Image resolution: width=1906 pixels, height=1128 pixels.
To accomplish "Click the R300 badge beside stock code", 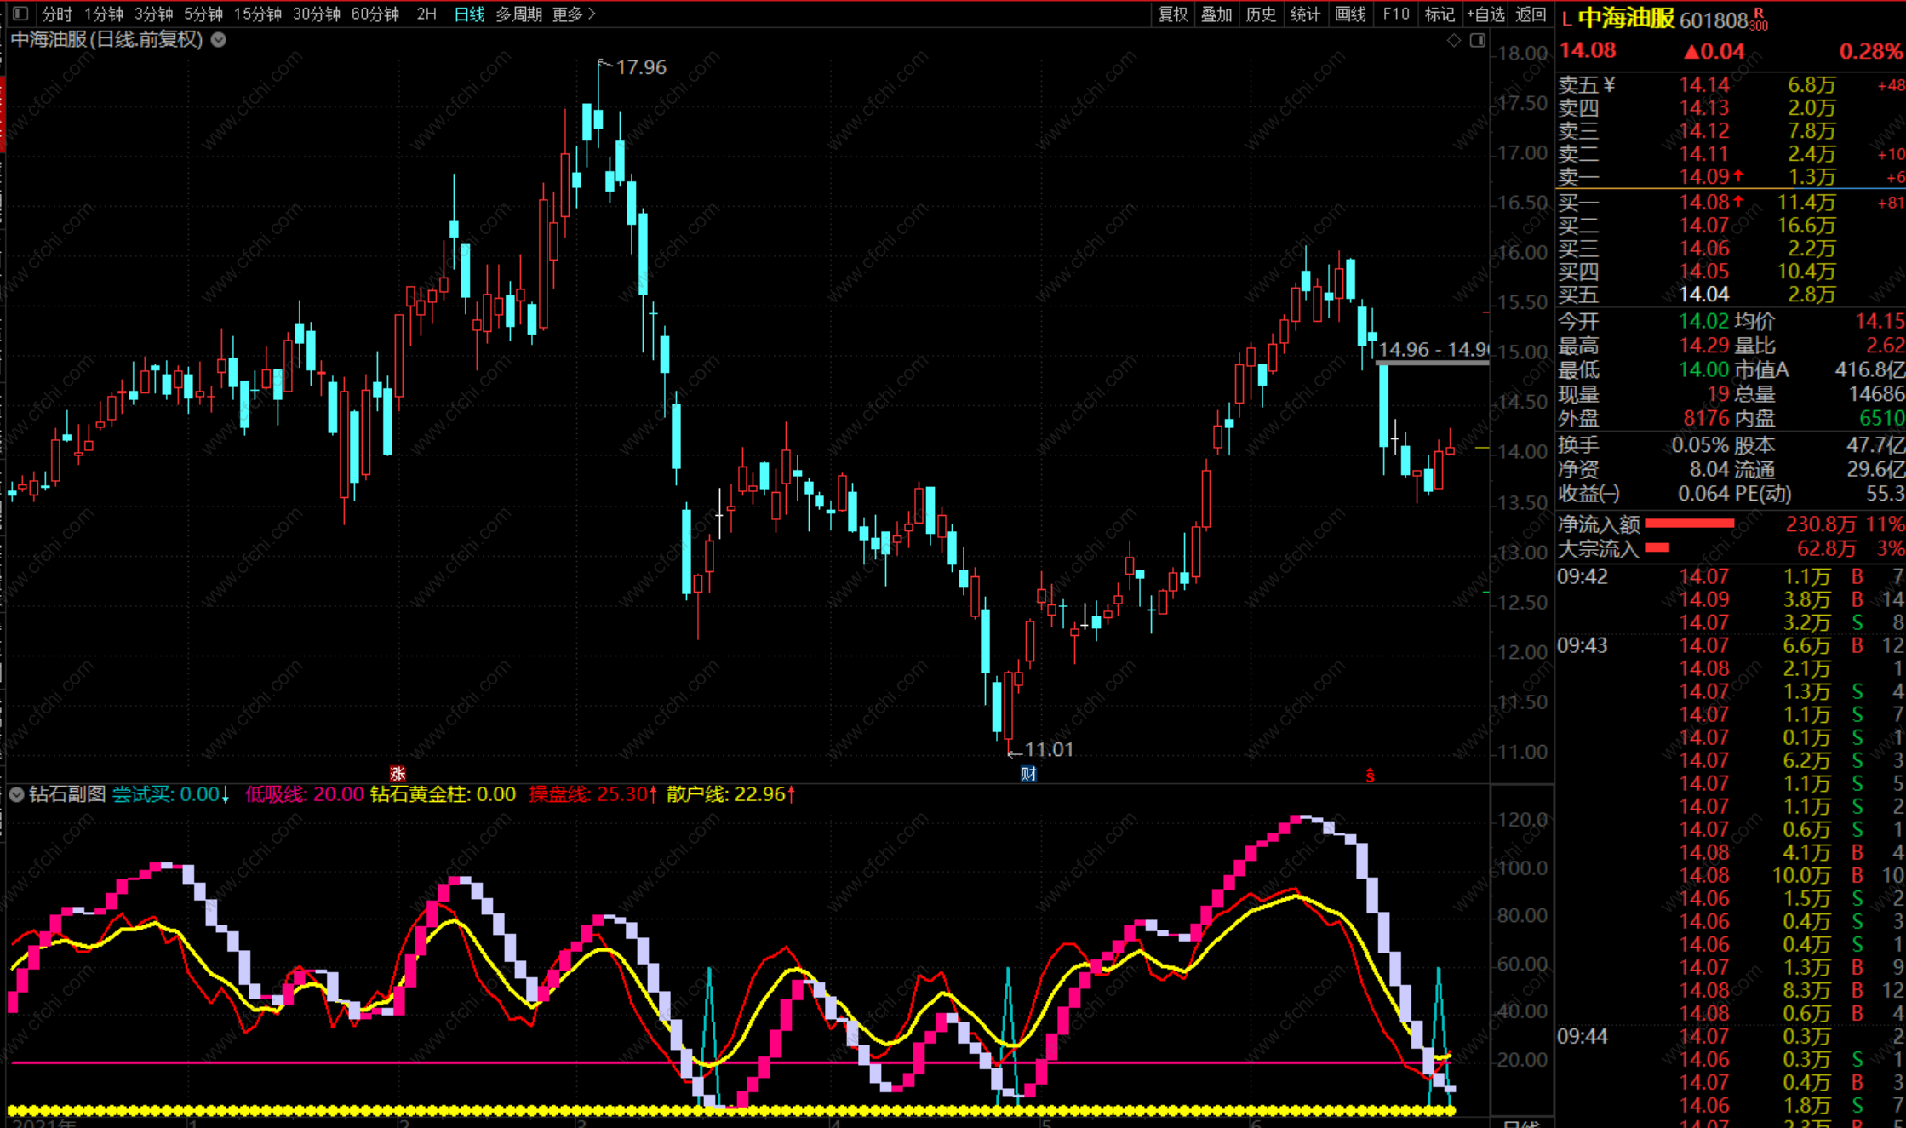I will point(1760,20).
